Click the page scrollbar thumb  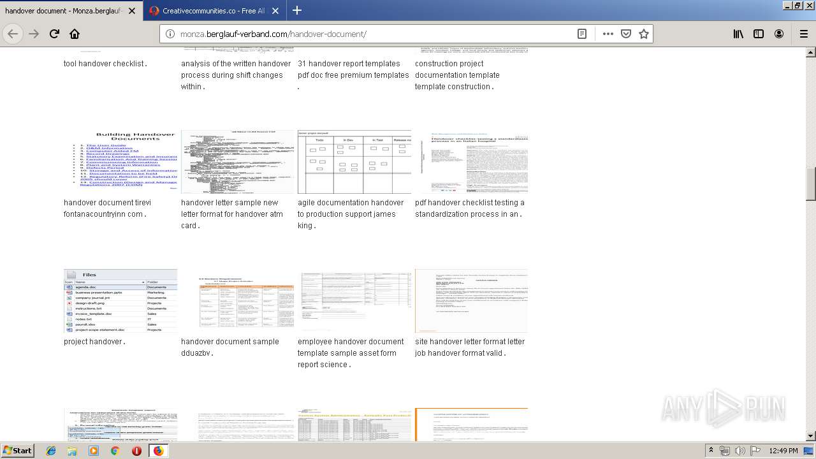point(811,184)
